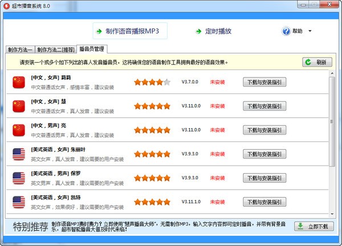This screenshot has width=342, height=246.
Task: Click the US flag icon for 凯特
Action: point(19,202)
